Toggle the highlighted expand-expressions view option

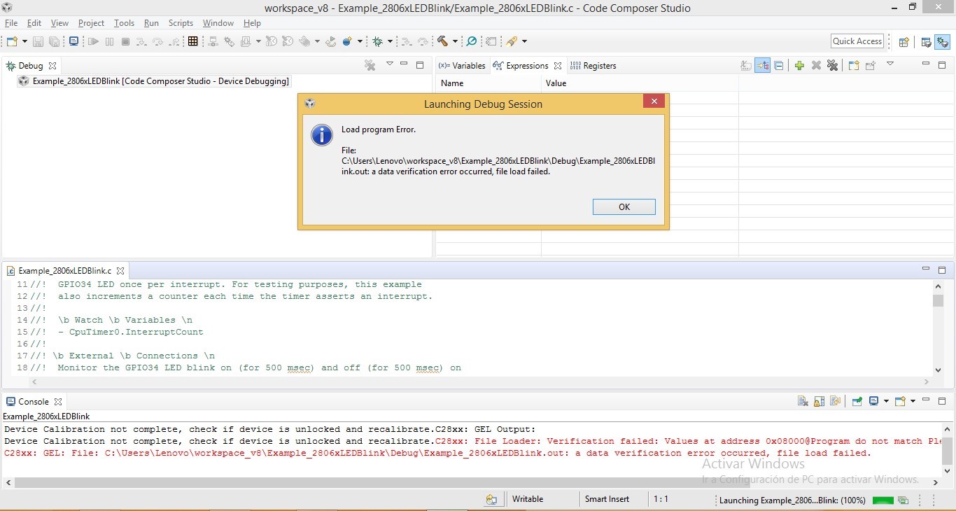pos(762,65)
